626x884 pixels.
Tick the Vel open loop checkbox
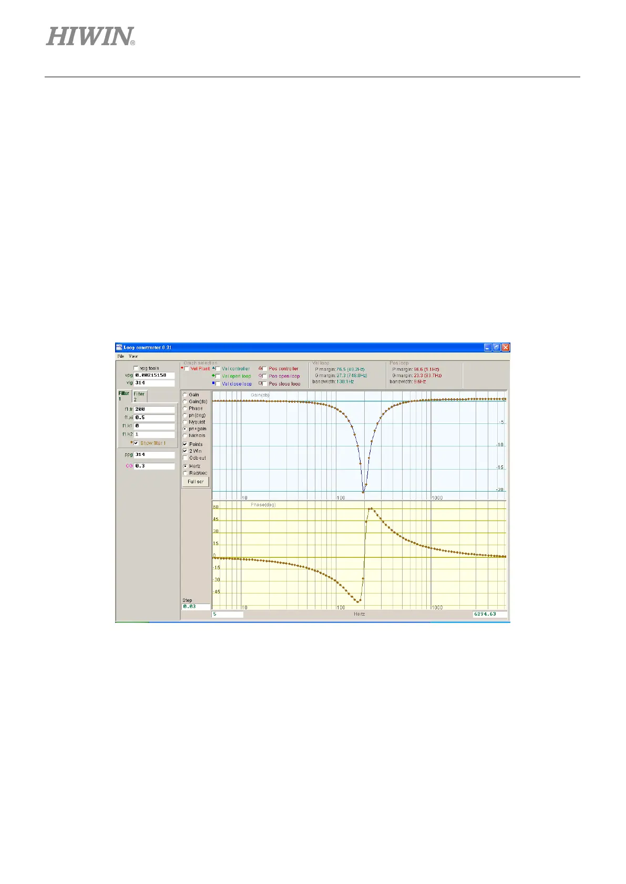click(218, 376)
